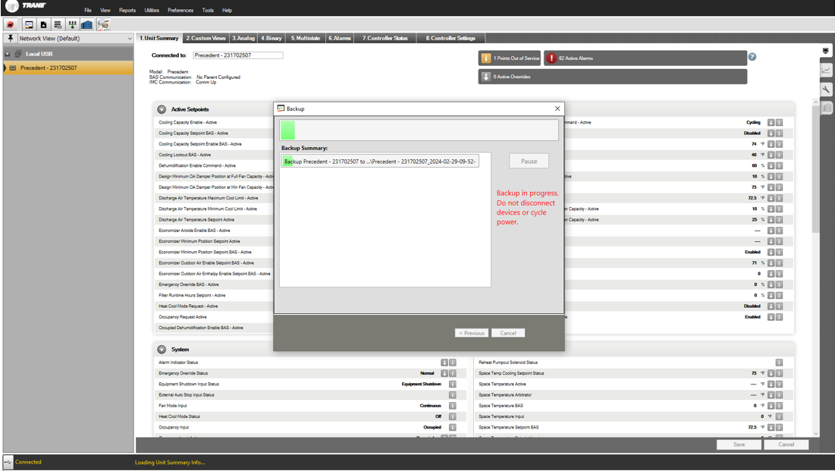Switch to the 2.Custom Views tab
Screen dimensions: 835x471
pos(206,39)
